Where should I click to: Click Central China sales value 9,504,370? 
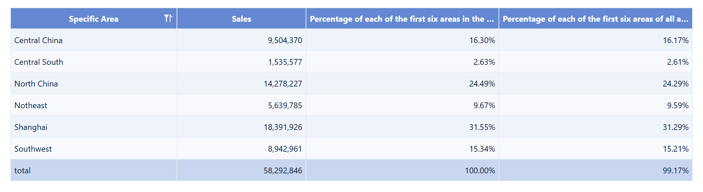pyautogui.click(x=285, y=40)
